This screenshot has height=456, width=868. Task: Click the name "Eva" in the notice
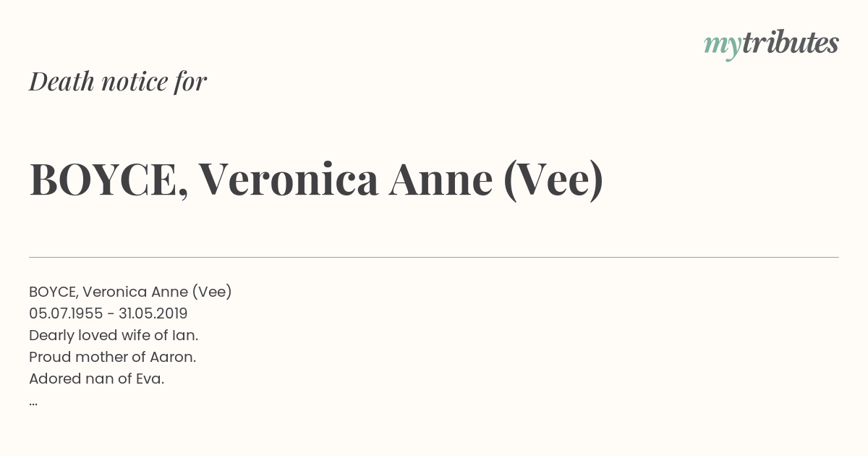point(149,379)
